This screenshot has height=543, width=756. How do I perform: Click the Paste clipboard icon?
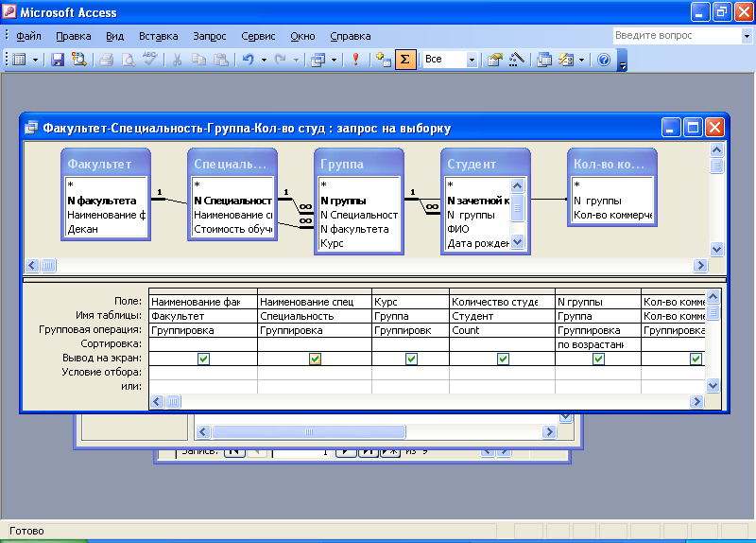click(x=221, y=60)
